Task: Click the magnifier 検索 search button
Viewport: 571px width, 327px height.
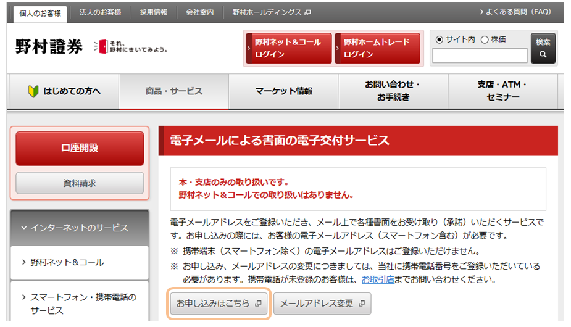Action: [543, 48]
